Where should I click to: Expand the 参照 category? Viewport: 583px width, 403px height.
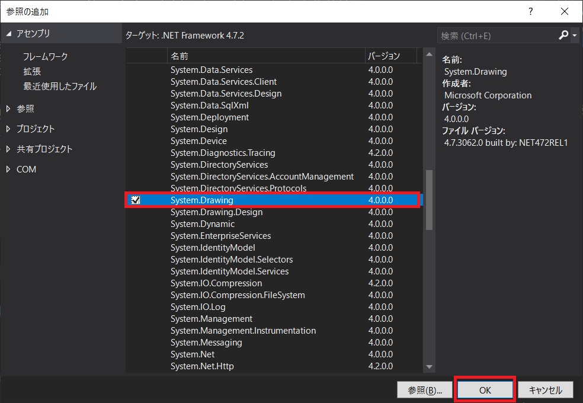point(8,108)
